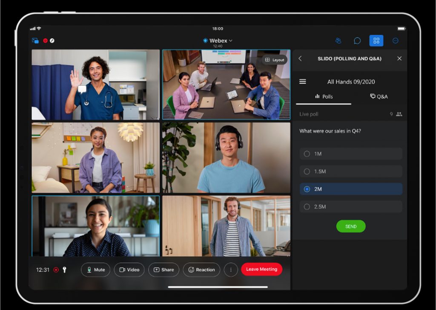Open the Layout options selector

(x=275, y=60)
